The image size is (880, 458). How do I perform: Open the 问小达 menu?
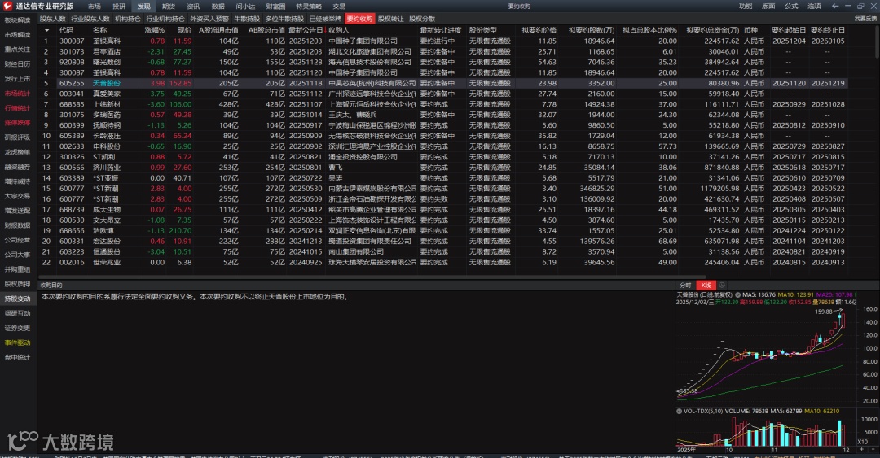(245, 7)
